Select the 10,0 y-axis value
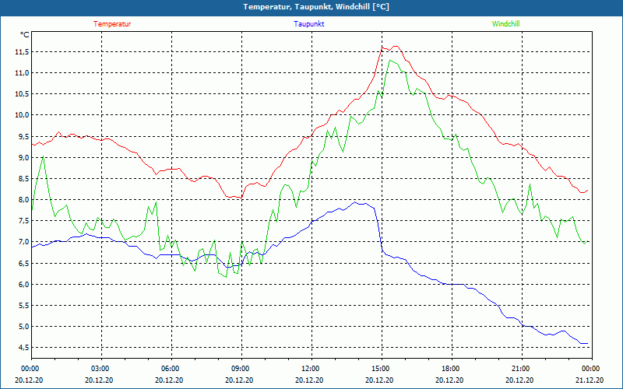The image size is (623, 389). pyautogui.click(x=23, y=115)
